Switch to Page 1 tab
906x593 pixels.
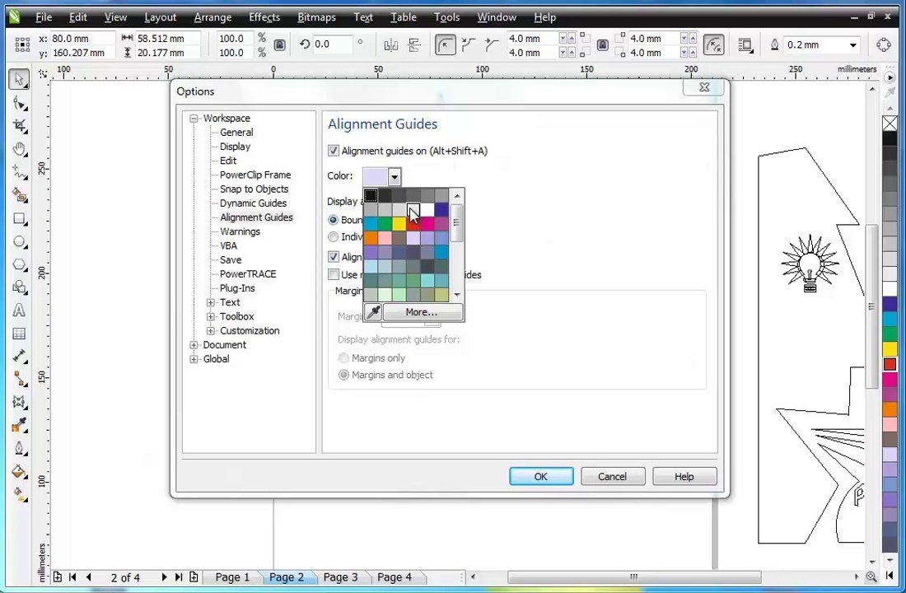232,577
